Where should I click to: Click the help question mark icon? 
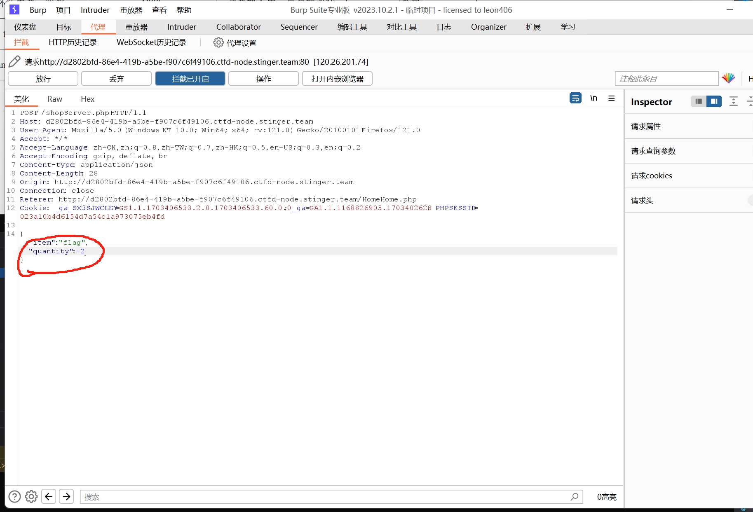(14, 497)
